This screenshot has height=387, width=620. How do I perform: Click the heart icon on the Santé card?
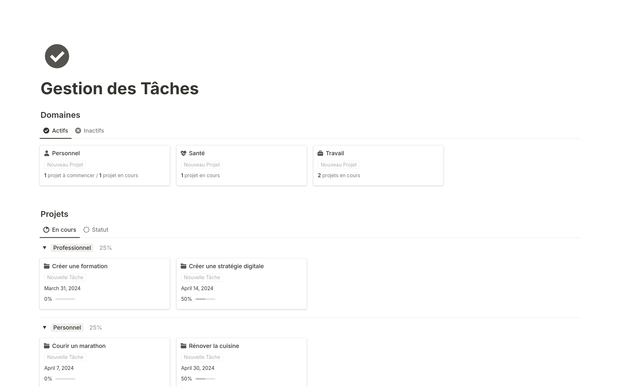[x=184, y=153]
